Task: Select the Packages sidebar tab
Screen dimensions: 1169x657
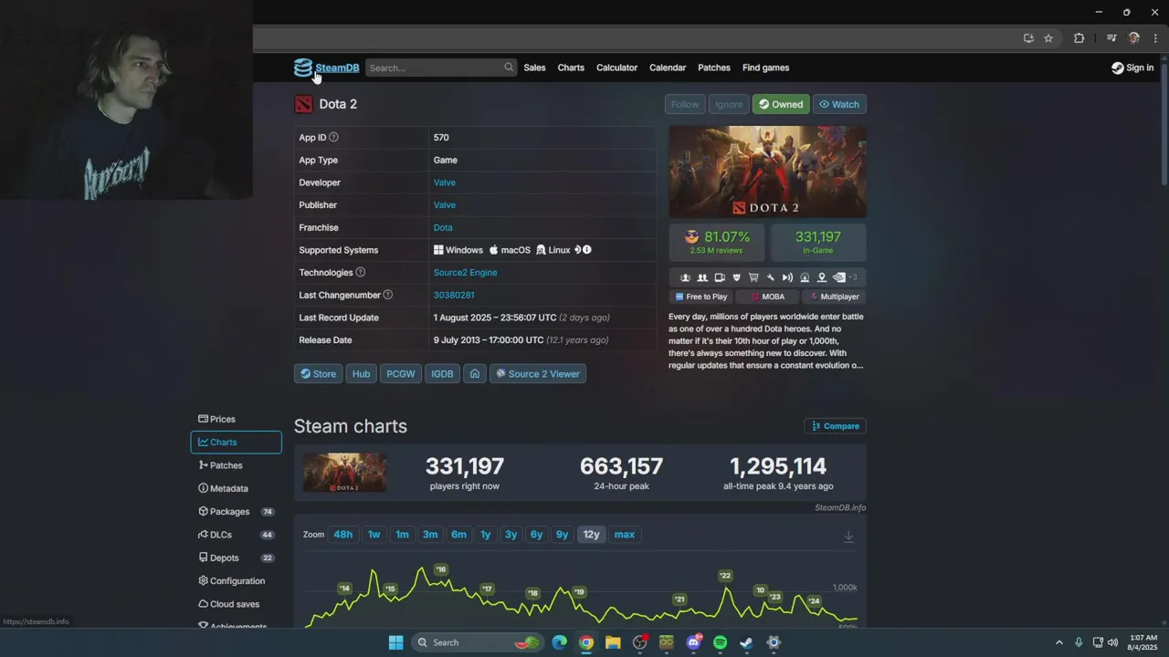Action: 236,512
